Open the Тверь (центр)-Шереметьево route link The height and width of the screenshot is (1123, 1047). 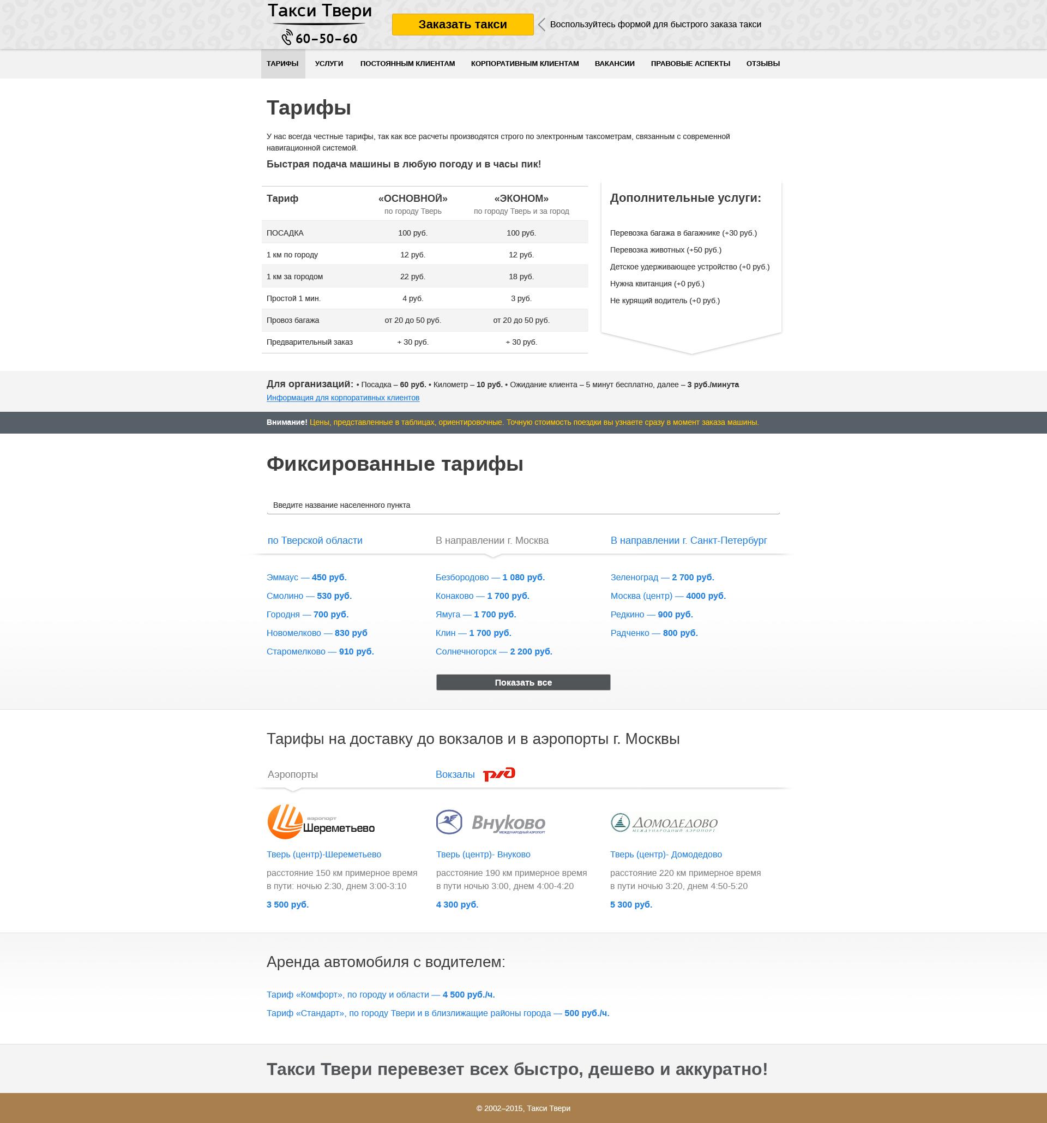click(323, 855)
